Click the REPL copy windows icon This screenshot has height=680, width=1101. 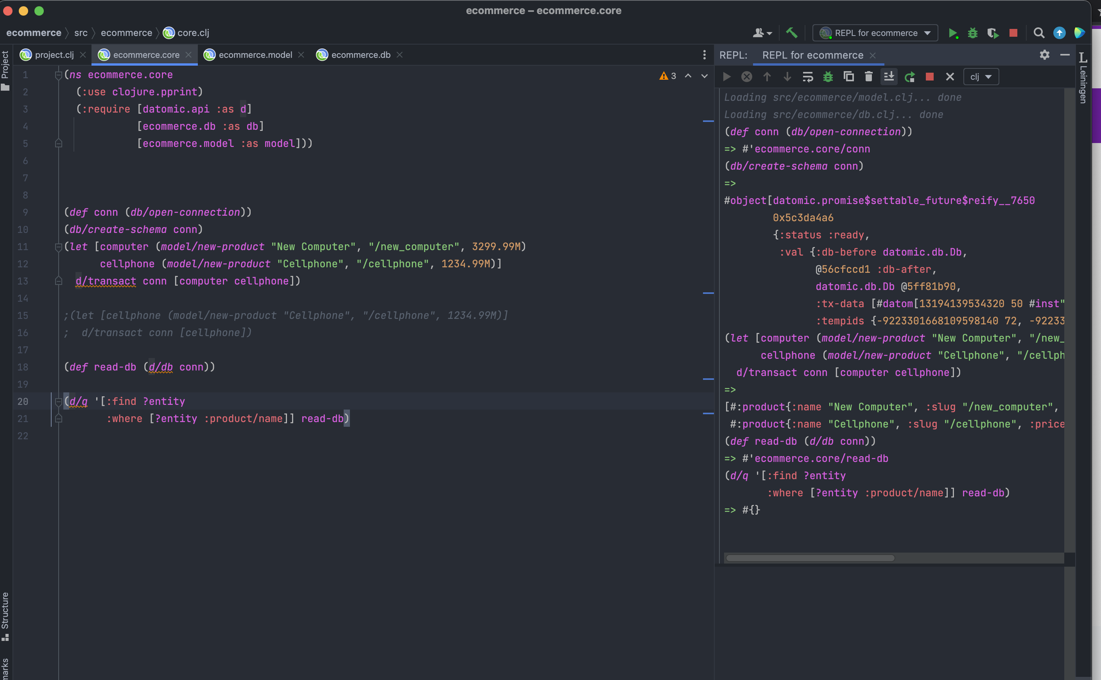point(848,77)
